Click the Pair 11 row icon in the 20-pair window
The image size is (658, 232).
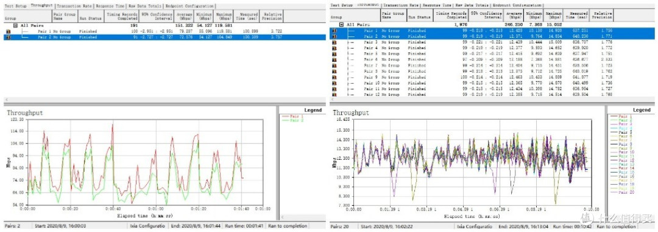[334, 89]
